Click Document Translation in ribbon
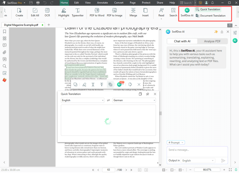Screen dimensions: 239x173 211,16
